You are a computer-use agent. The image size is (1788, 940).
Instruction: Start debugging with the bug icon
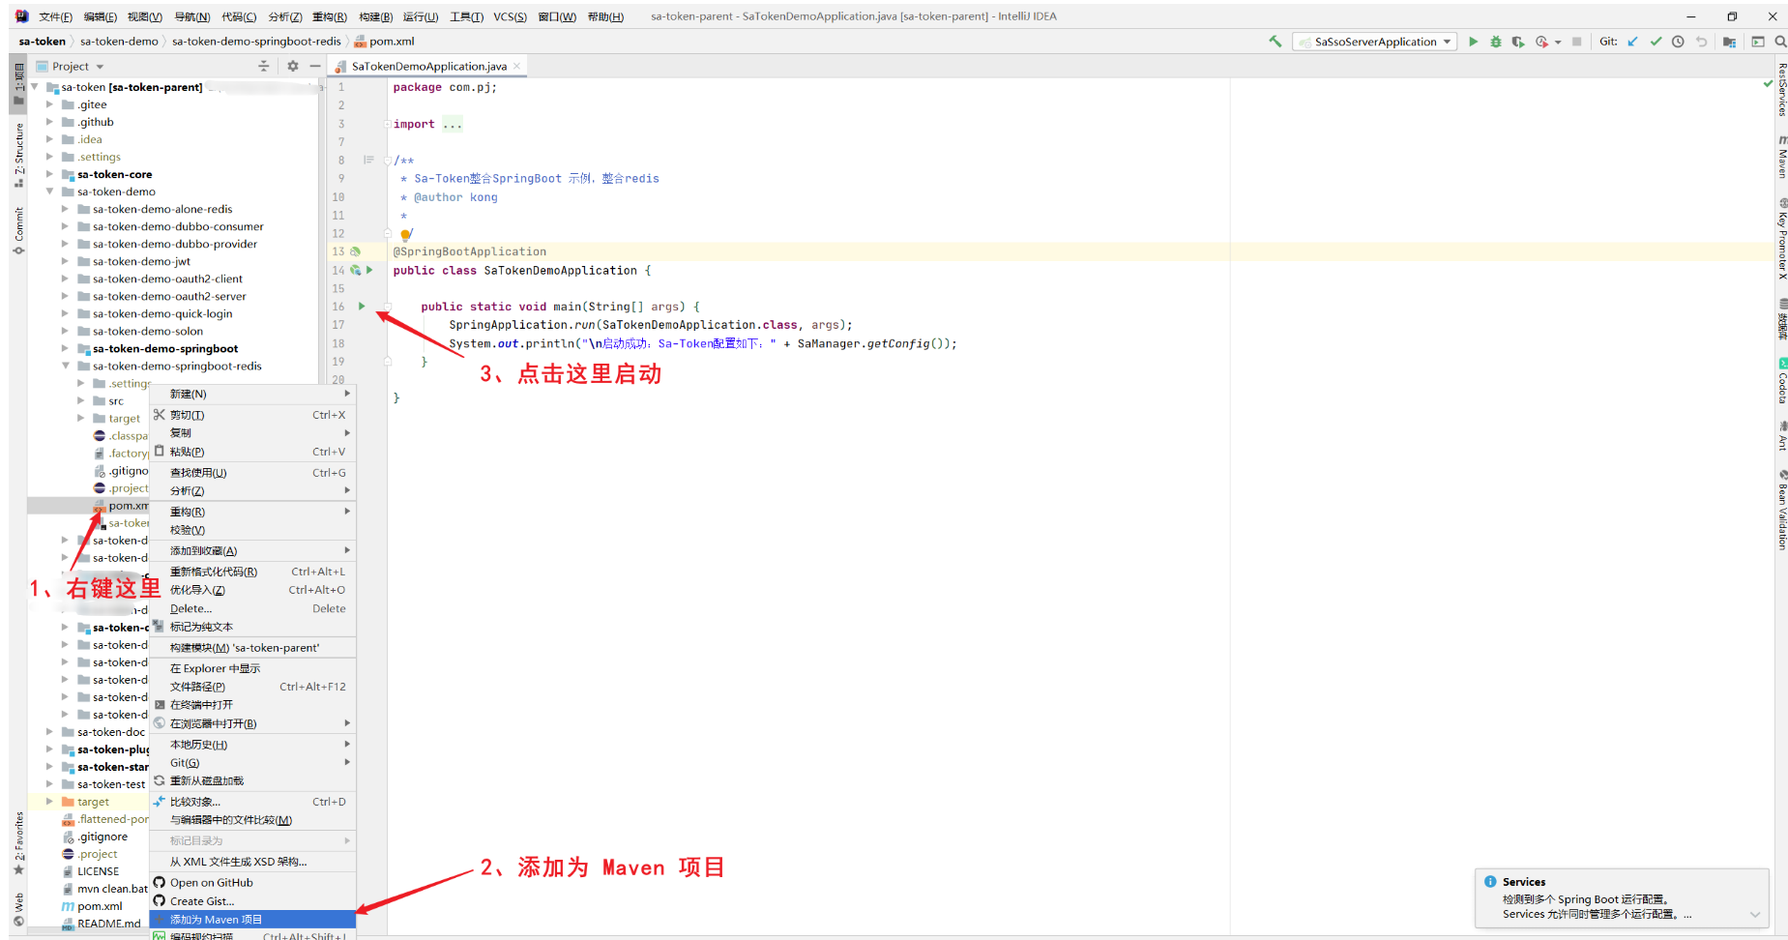(x=1495, y=42)
